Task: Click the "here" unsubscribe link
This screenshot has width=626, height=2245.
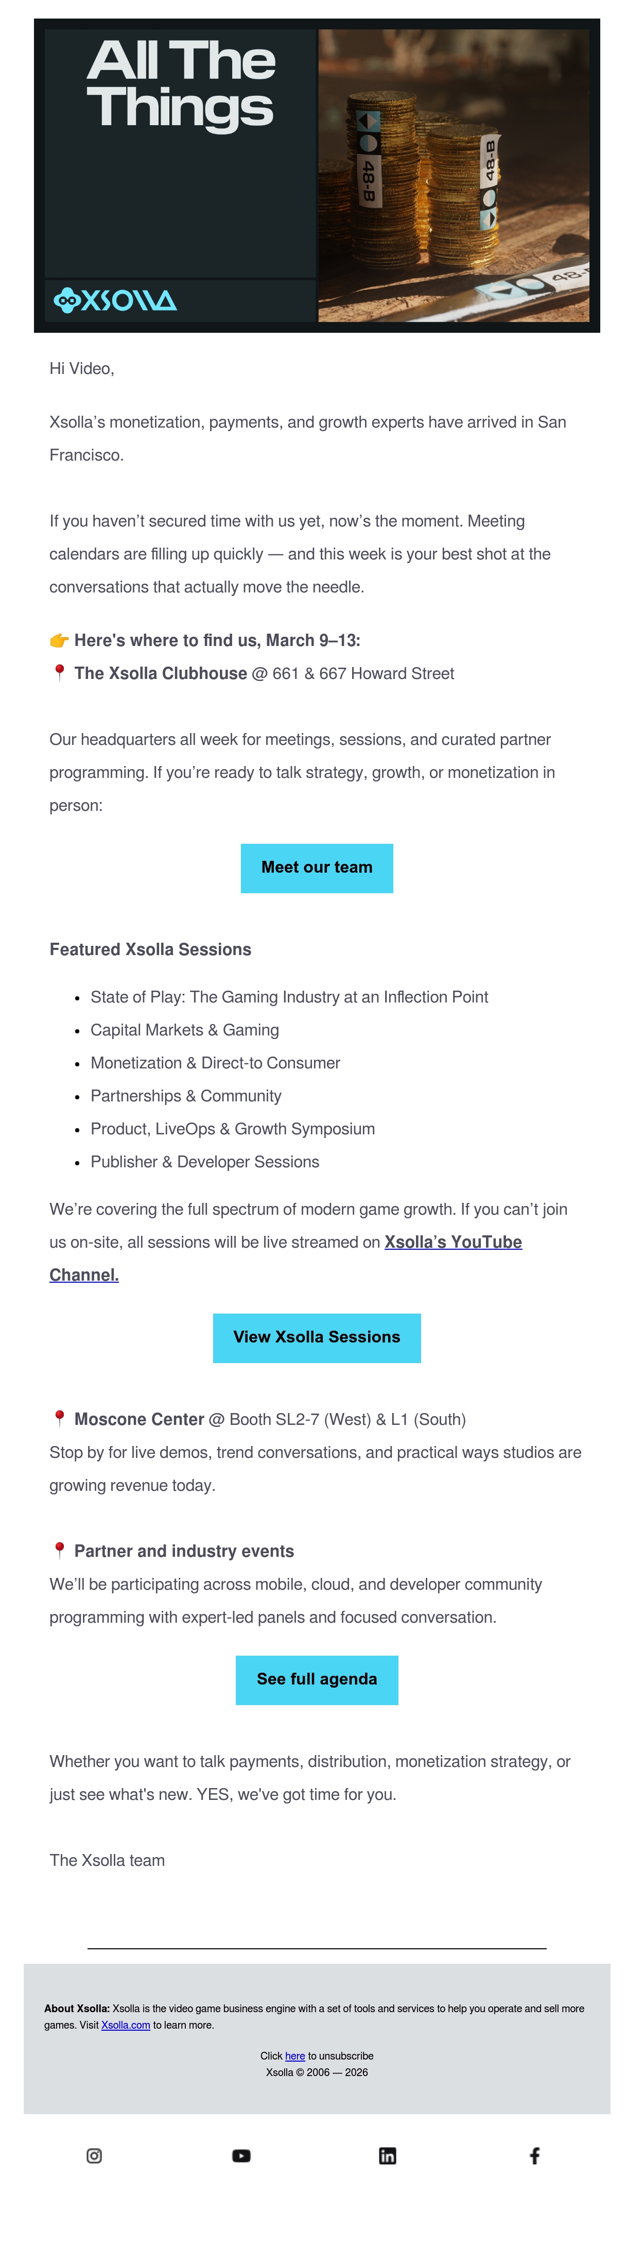Action: click(x=295, y=2056)
